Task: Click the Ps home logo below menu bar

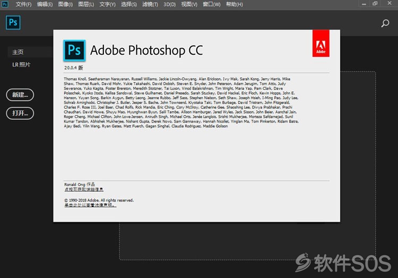Action: click(x=13, y=22)
